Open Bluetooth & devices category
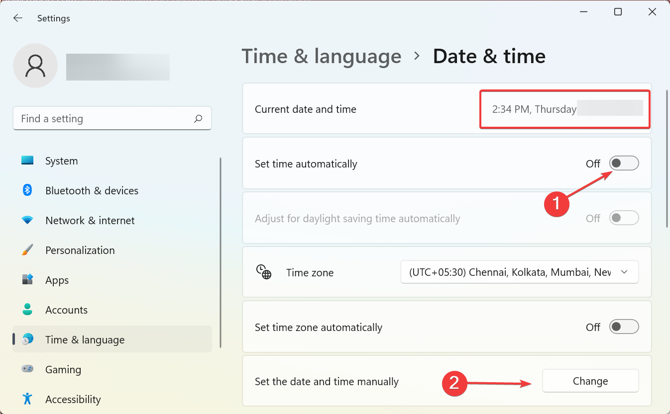Viewport: 670px width, 414px height. 112,190
